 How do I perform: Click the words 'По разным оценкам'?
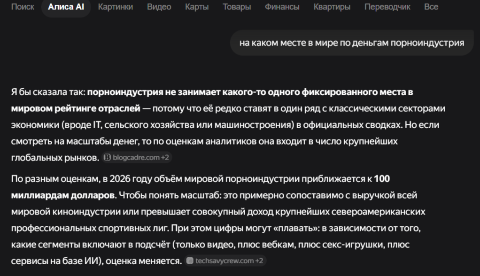[55, 179]
